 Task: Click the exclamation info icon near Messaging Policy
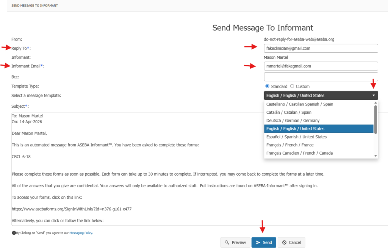(14, 233)
